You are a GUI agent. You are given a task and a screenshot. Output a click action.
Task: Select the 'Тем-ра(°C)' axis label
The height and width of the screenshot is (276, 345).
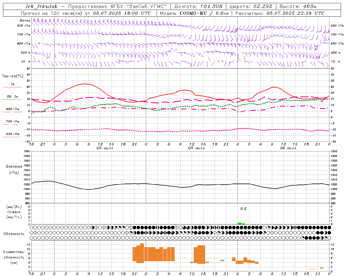pos(13,76)
